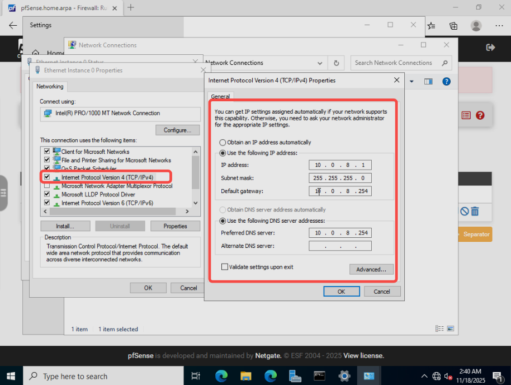Open the Settings gear on the taskbar
This screenshot has height=385, width=511.
coord(344,376)
